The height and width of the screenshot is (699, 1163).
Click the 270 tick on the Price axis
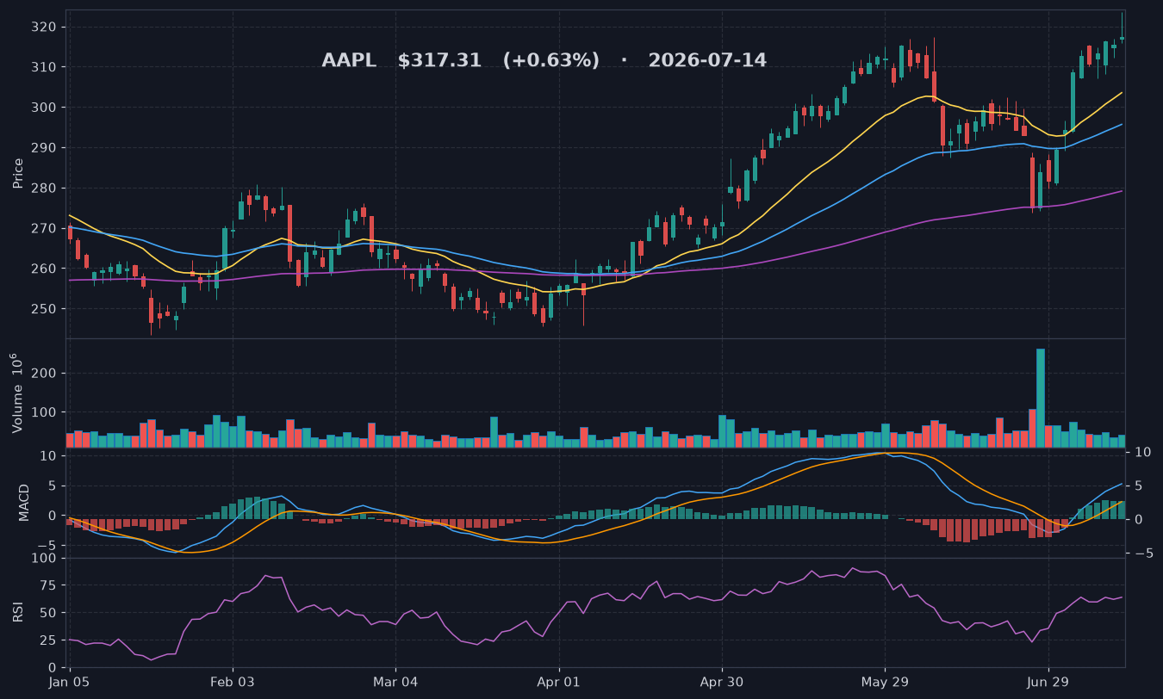click(45, 229)
